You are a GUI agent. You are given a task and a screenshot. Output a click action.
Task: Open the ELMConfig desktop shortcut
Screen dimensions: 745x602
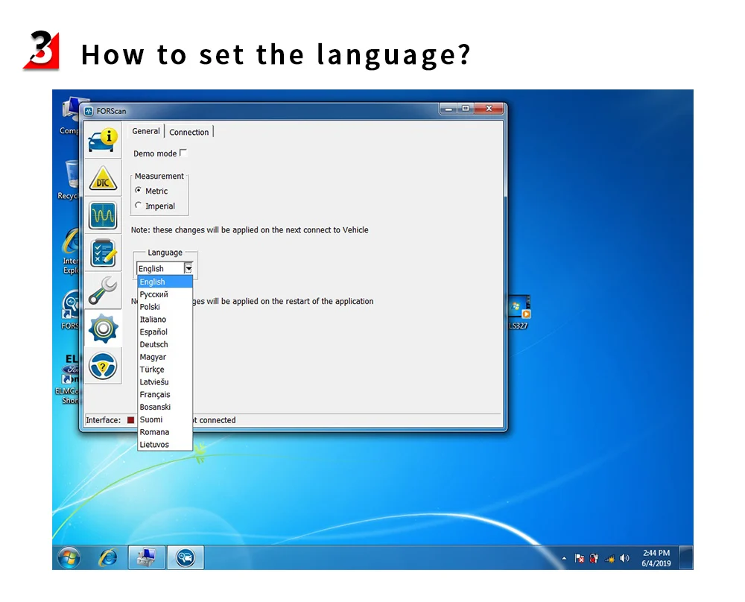69,378
